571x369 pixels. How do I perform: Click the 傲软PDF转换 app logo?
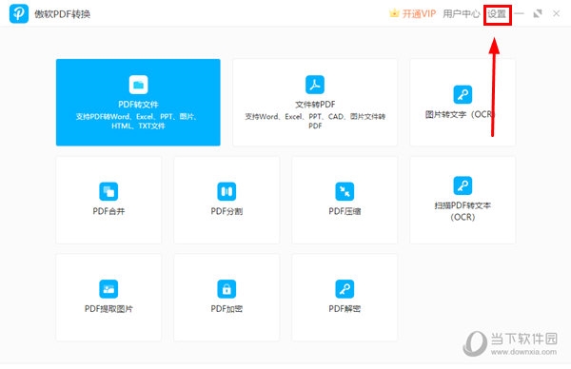point(19,13)
